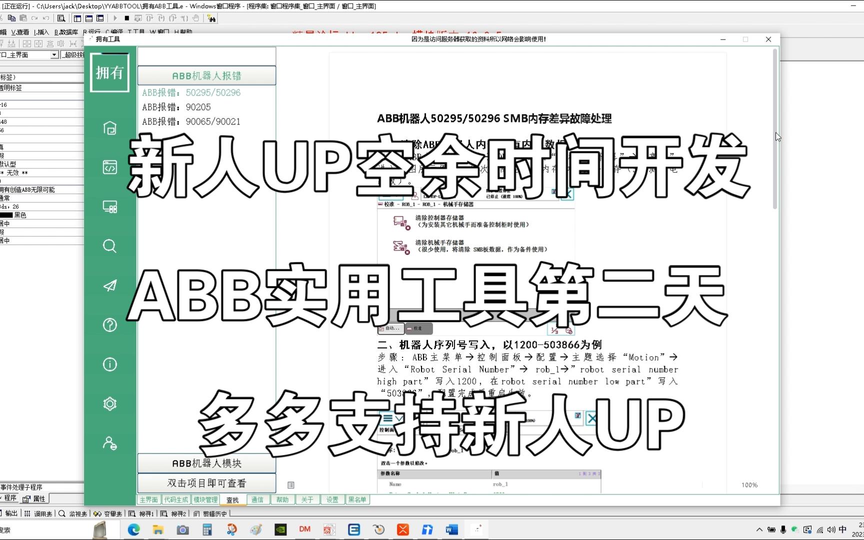Open File Explorer from the taskbar

pyautogui.click(x=158, y=529)
